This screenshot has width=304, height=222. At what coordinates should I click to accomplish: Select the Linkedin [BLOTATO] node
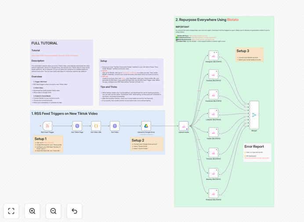(214, 113)
